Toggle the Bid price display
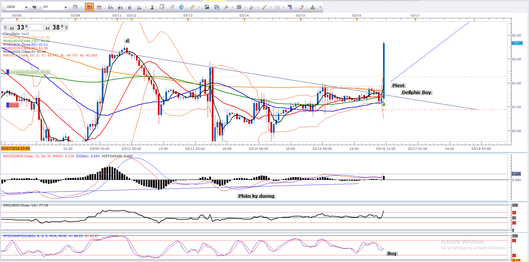Viewport: 529px width, 262px height. click(90, 7)
